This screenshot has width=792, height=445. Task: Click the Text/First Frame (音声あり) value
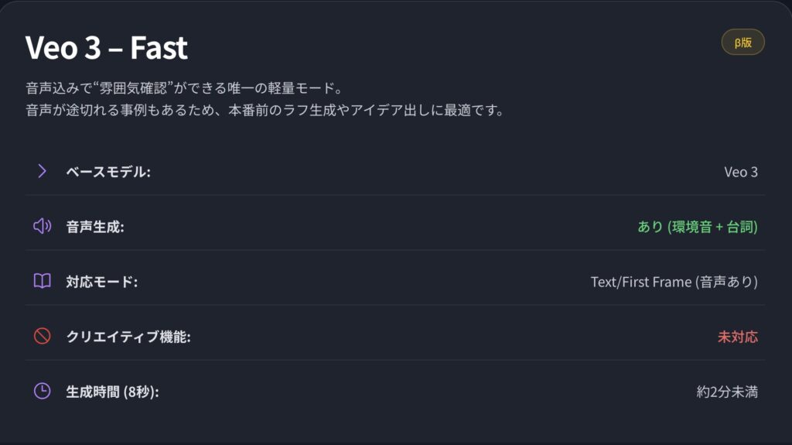coord(674,282)
